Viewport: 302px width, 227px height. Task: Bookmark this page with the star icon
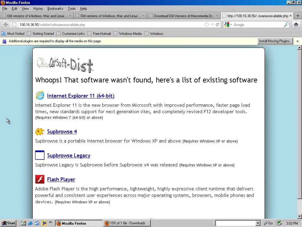point(207,25)
